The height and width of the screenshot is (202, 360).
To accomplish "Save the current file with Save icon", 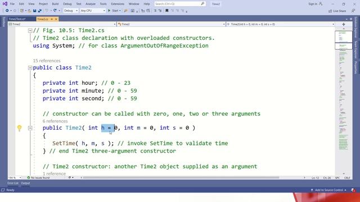I will point(35,11).
